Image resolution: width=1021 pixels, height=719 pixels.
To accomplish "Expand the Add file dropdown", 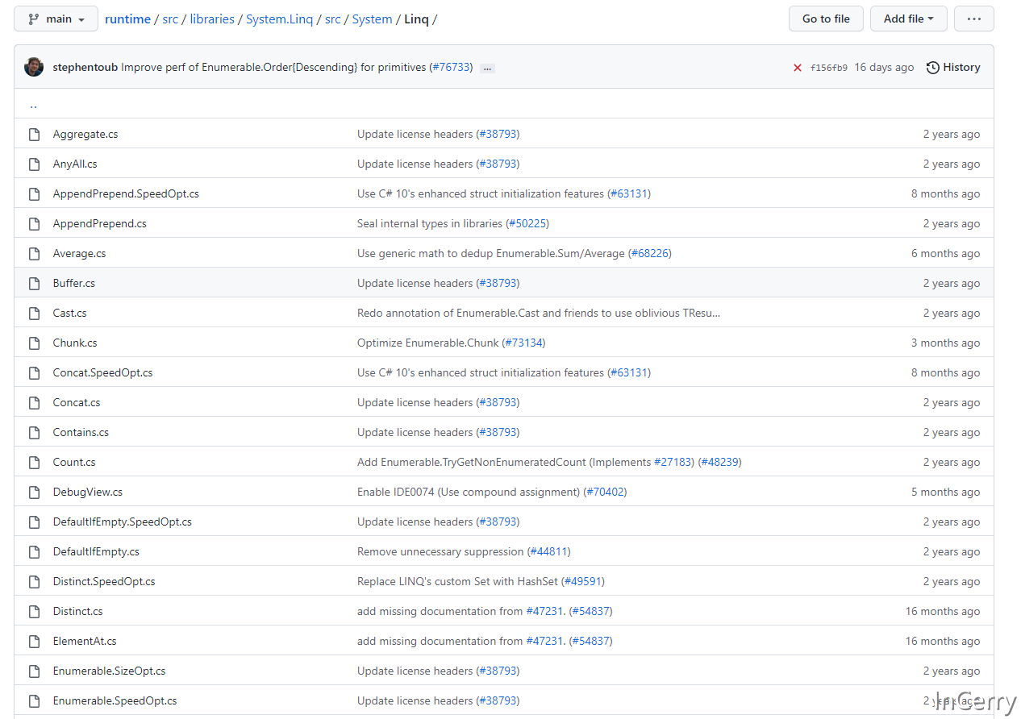I will 908,19.
